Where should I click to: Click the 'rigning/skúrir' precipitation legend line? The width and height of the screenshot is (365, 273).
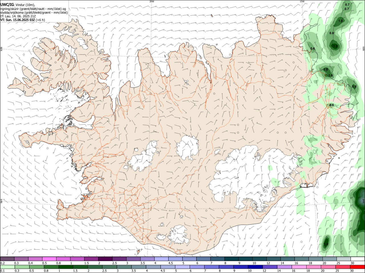33,9
